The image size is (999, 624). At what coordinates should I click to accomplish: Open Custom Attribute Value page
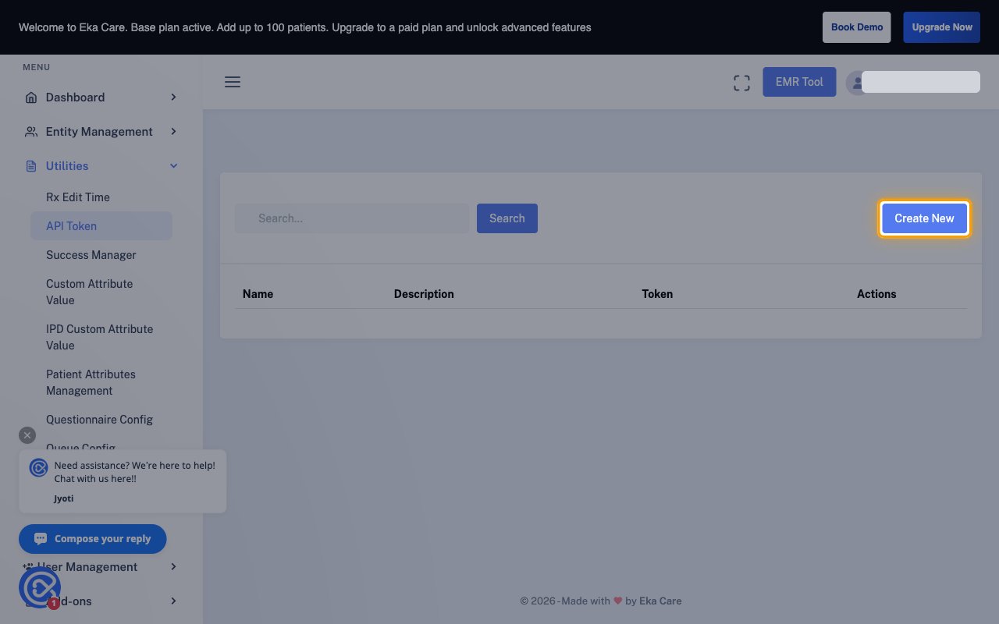click(x=90, y=292)
